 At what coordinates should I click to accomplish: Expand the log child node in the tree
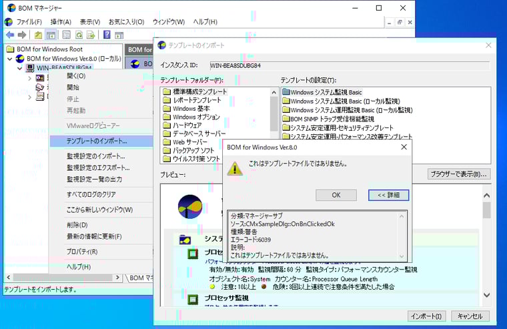pos(30,97)
